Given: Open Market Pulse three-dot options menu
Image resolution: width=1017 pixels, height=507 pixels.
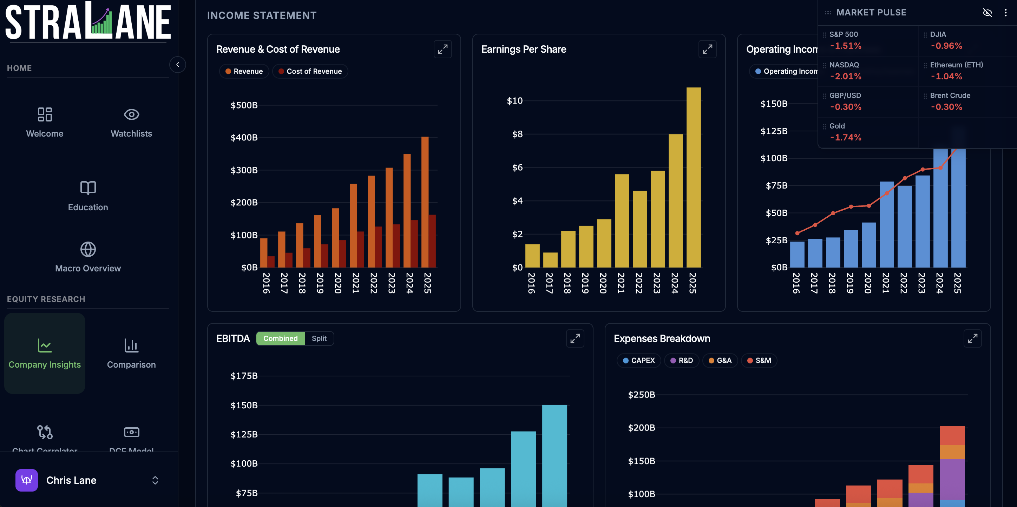Looking at the screenshot, I should [1005, 13].
